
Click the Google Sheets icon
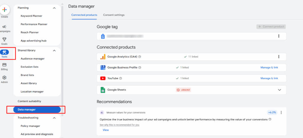[x=103, y=90]
